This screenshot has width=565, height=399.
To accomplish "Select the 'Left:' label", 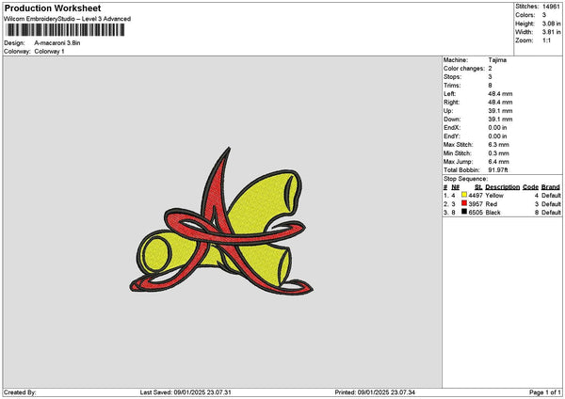I will tap(449, 94).
